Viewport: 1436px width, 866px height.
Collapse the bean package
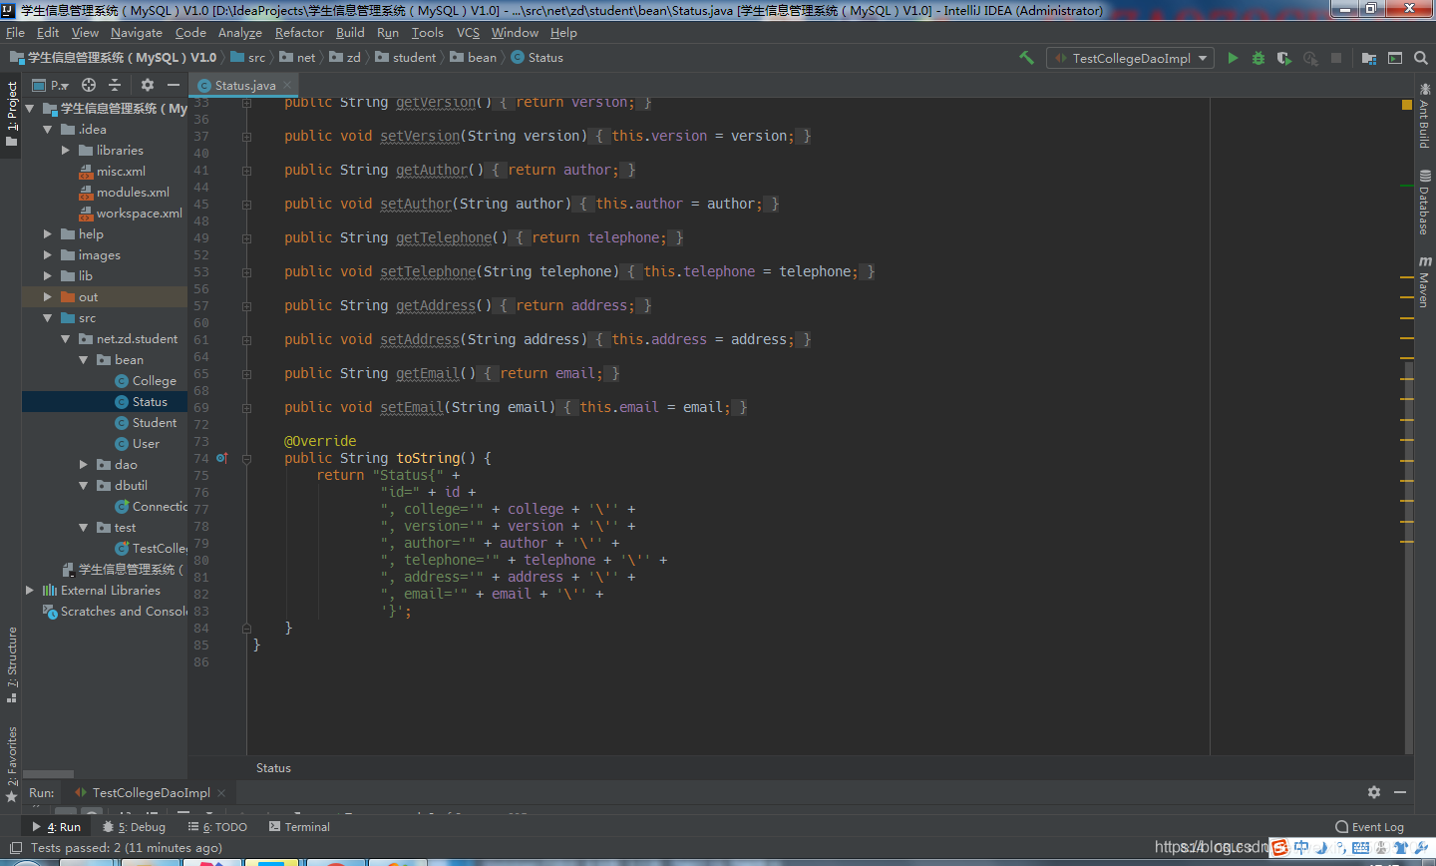(84, 360)
